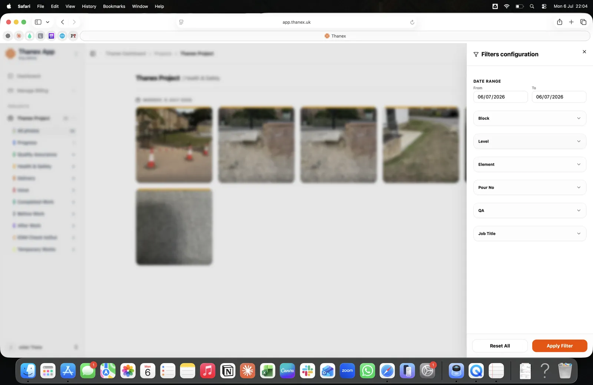Click the From date field
The height and width of the screenshot is (385, 593).
point(500,97)
